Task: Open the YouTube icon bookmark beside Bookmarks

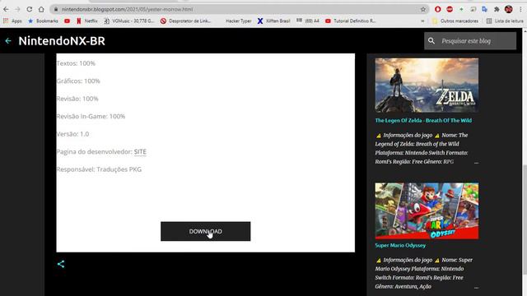Action: [x=68, y=21]
